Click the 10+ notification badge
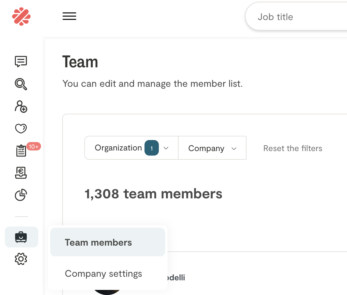This screenshot has height=295, width=347. (34, 147)
